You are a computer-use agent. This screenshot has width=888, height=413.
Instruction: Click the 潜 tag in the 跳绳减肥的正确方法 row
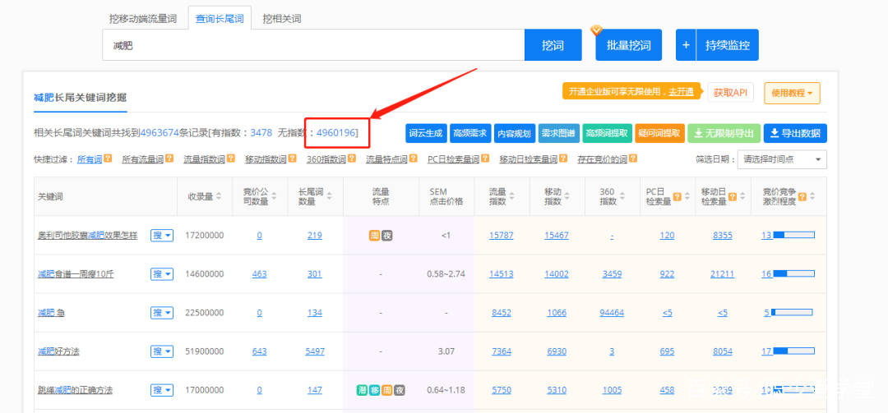click(362, 390)
